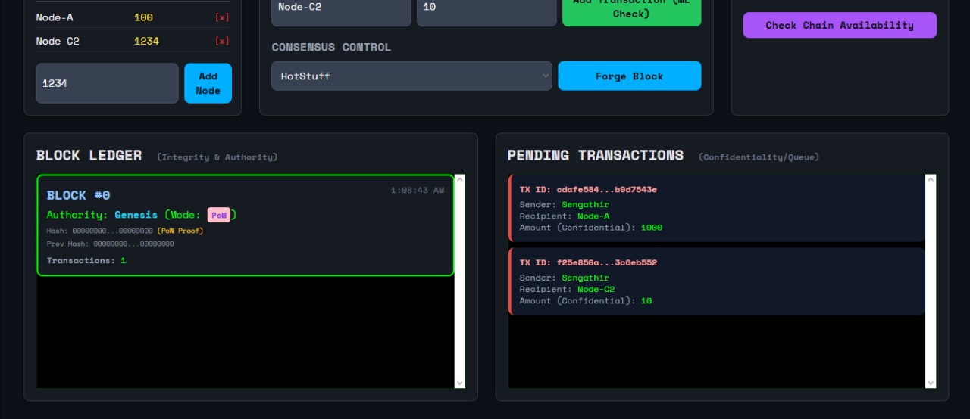The image size is (970, 419).
Task: Click the PoW mode badge in Block #0
Action: pos(219,216)
